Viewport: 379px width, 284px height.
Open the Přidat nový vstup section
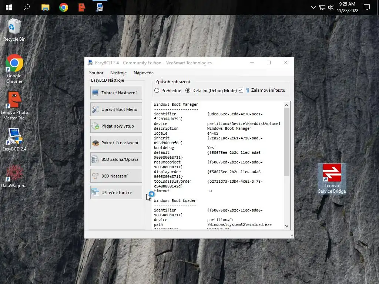[116, 126]
